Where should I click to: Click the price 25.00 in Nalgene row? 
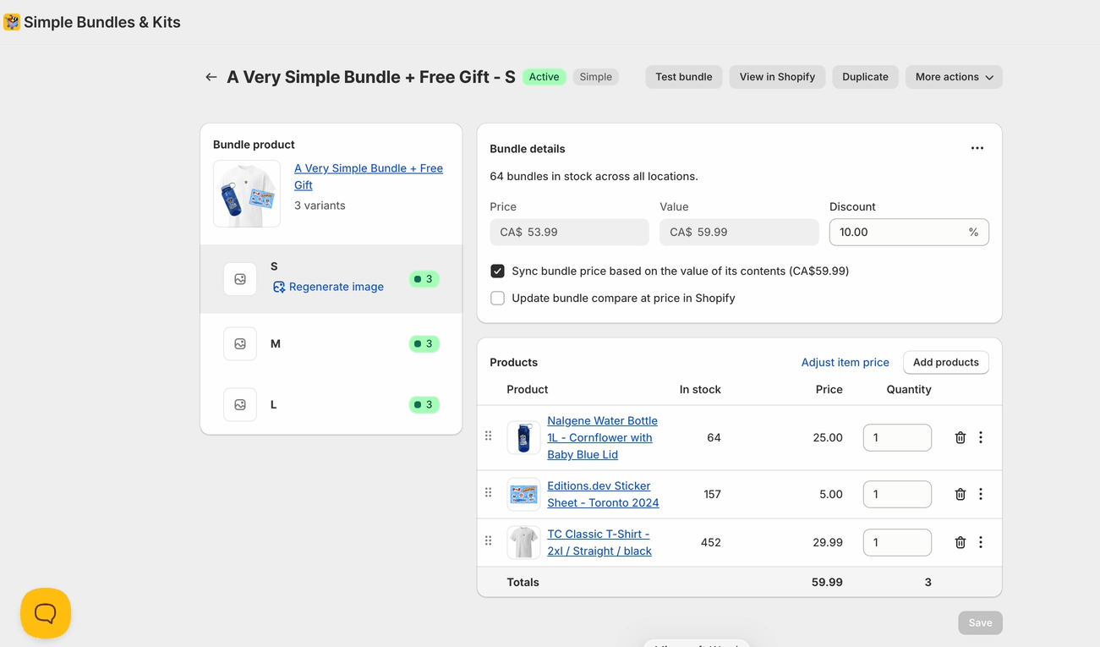[828, 437]
